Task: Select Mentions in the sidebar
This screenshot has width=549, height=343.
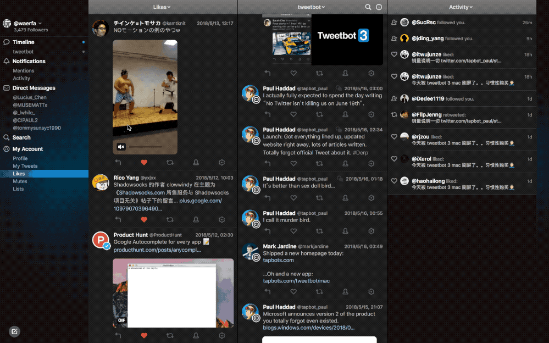Action: [24, 71]
